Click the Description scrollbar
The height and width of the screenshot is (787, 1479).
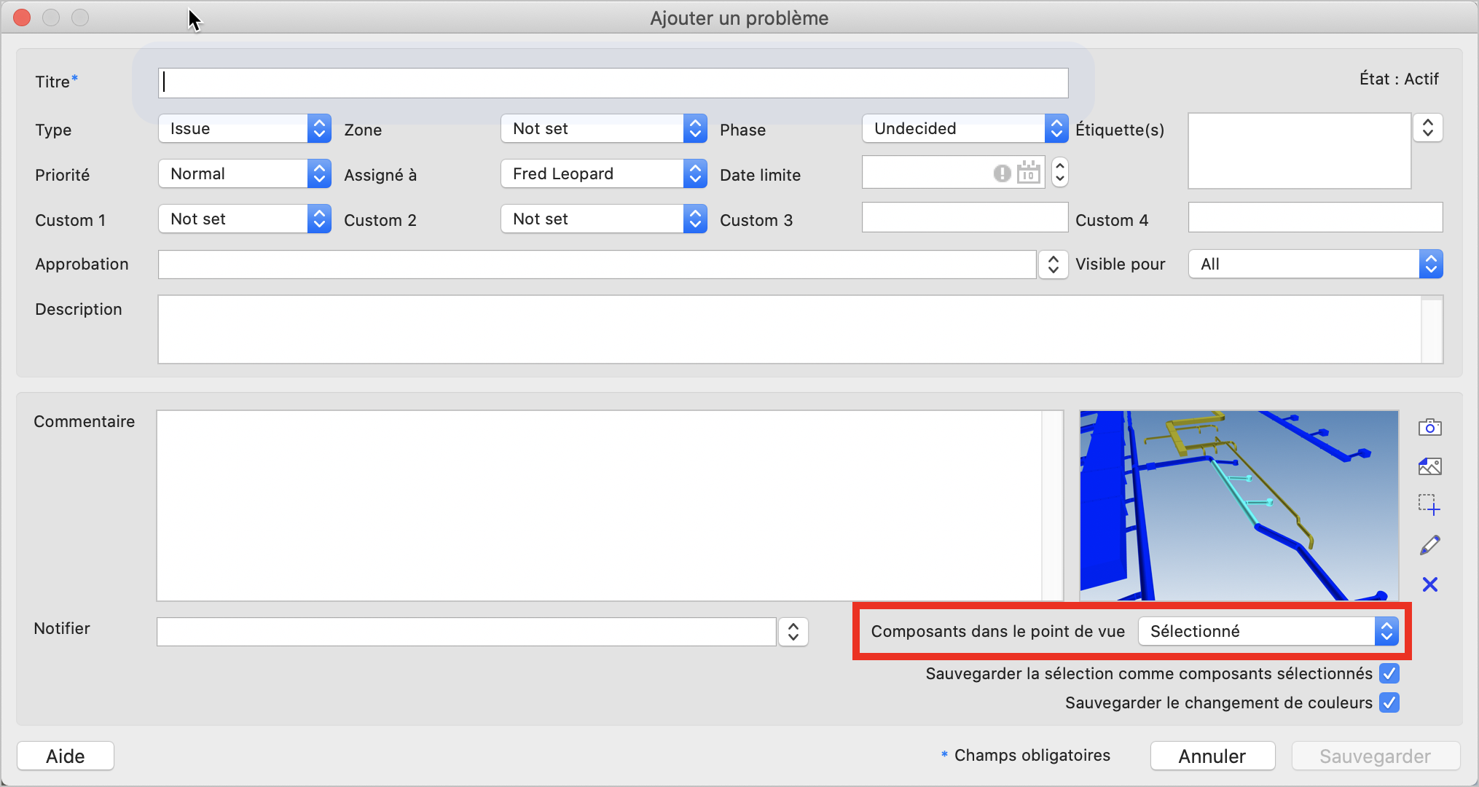point(1432,329)
